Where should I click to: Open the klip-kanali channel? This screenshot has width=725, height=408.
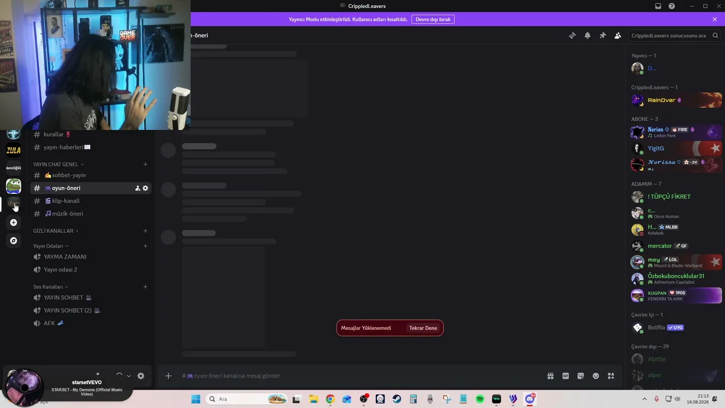point(91,201)
